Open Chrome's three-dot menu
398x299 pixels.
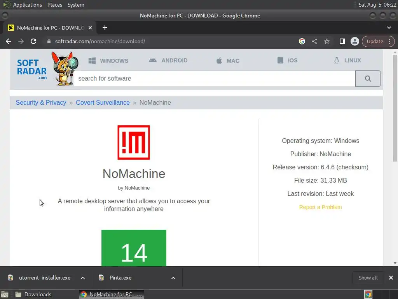click(389, 41)
